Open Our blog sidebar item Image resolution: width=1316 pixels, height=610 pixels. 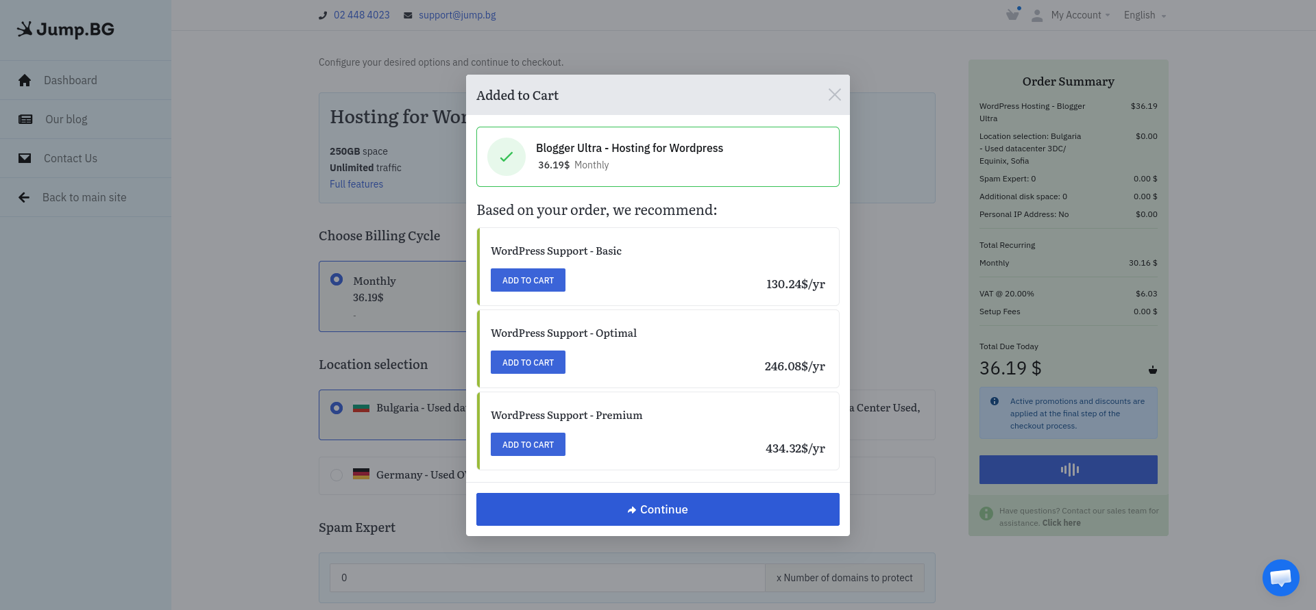86,119
